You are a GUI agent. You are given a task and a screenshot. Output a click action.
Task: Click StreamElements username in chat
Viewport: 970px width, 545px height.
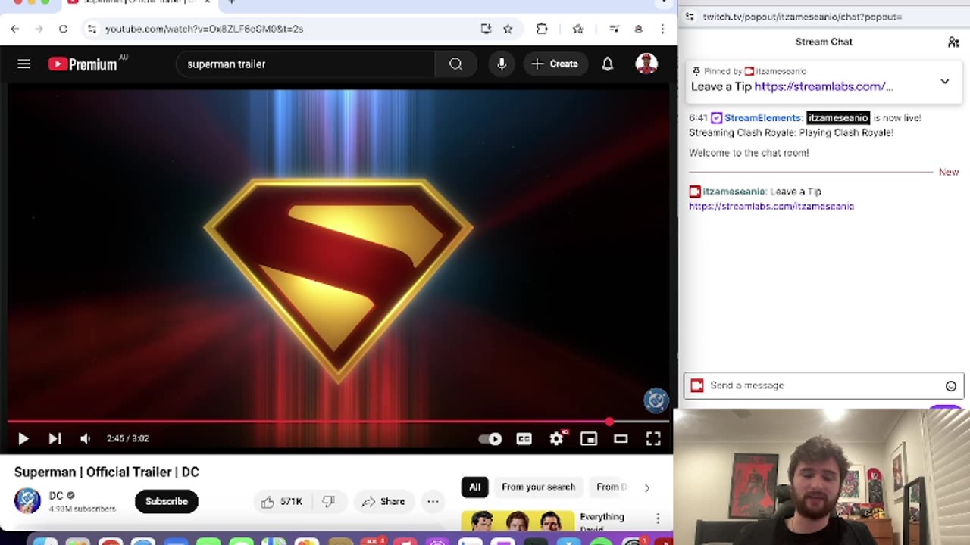point(763,118)
